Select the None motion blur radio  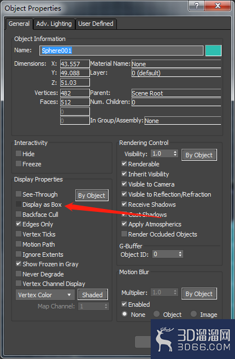point(125,313)
